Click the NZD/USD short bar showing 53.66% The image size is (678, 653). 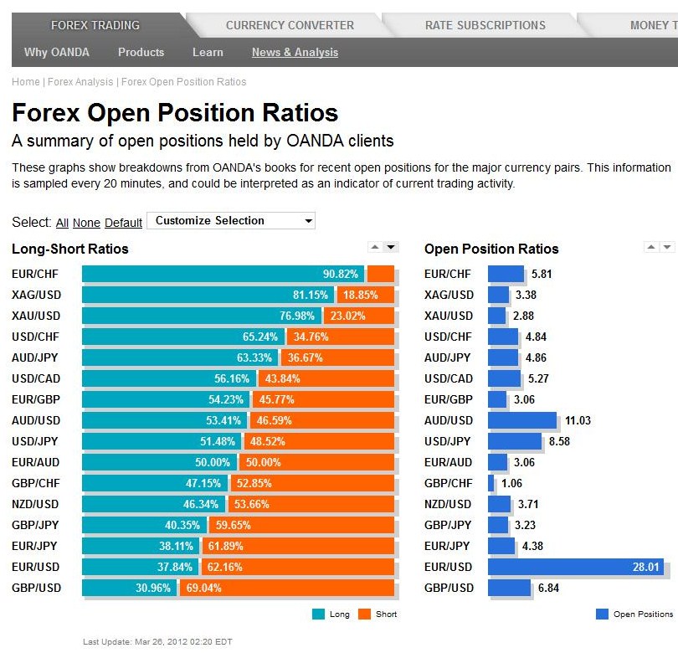click(x=311, y=504)
